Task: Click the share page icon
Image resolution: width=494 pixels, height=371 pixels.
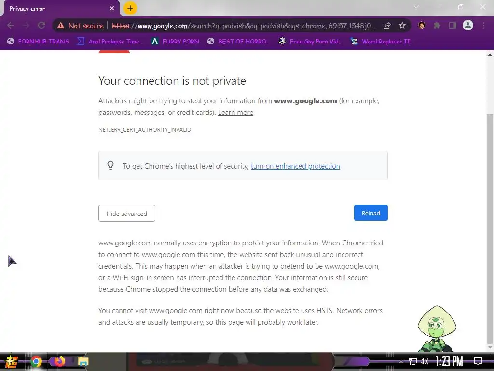Action: point(387,26)
